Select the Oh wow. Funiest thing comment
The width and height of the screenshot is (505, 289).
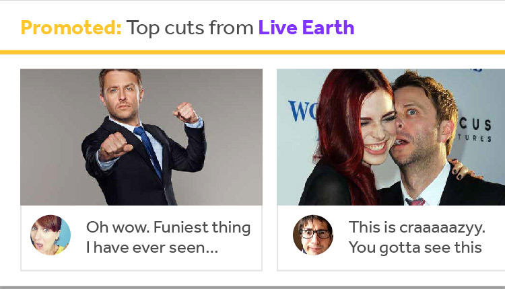[x=168, y=237]
